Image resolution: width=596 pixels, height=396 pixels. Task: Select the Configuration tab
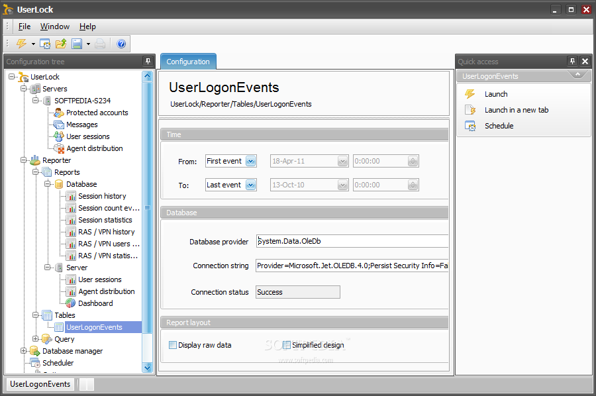point(188,62)
